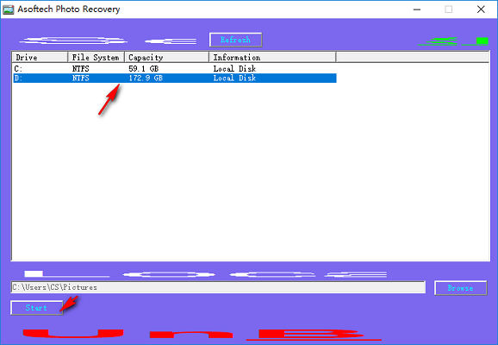Click the red underlined link at the bottom
This screenshot has height=345, width=498.
(x=314, y=335)
